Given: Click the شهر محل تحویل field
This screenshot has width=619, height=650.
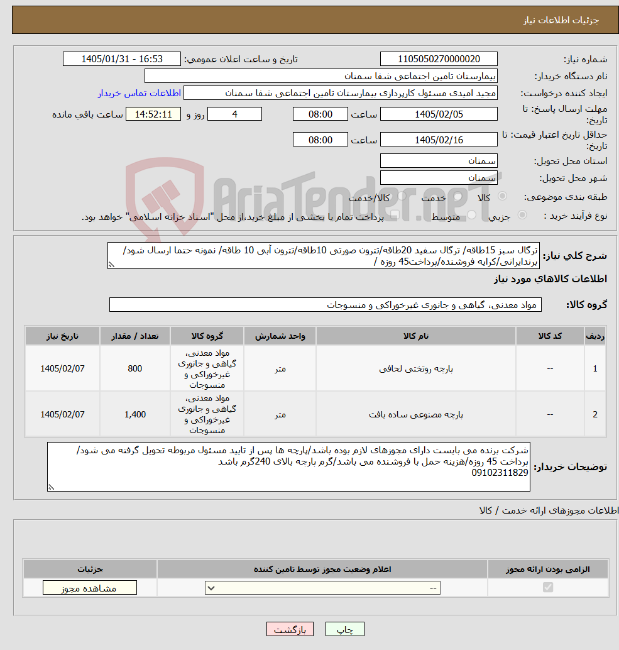Looking at the screenshot, I should [x=439, y=178].
